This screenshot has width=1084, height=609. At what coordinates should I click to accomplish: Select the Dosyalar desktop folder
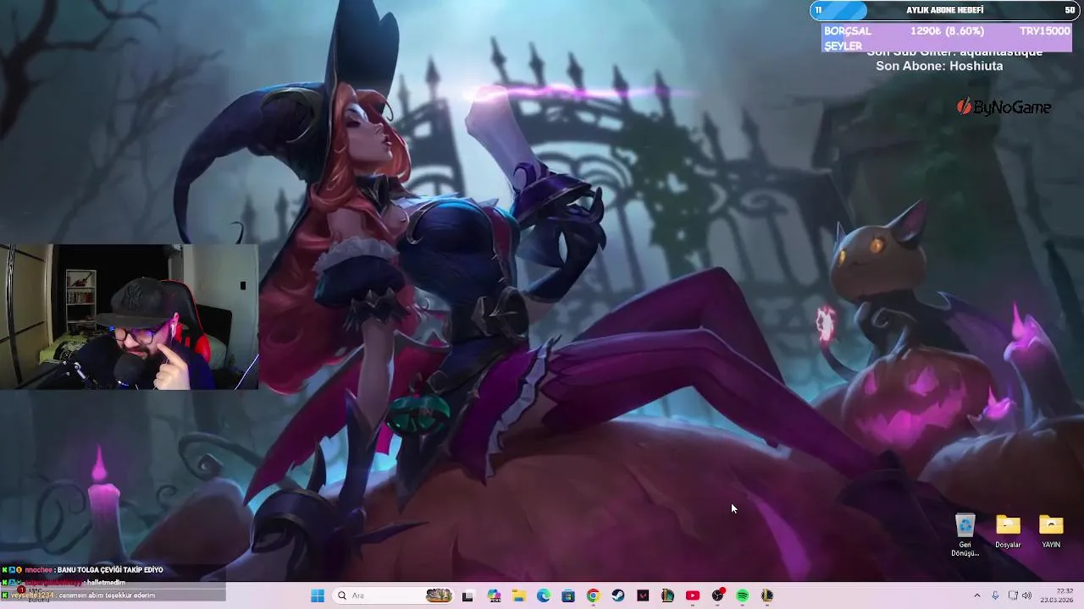click(x=1008, y=532)
